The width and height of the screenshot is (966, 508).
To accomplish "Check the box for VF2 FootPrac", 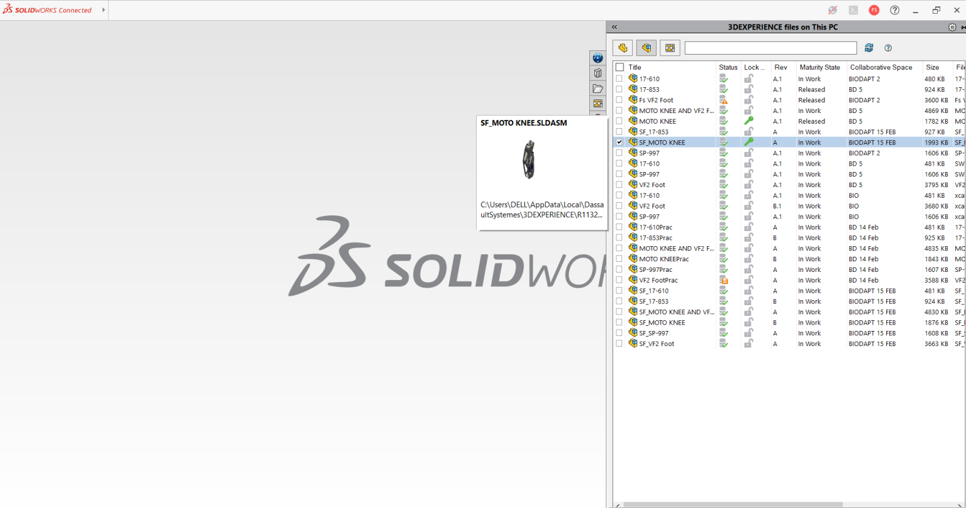I will 619,280.
